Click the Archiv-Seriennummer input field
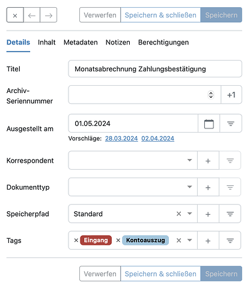The height and width of the screenshot is (300, 250). [144, 95]
